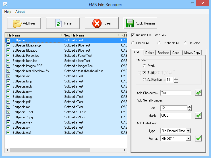The image size is (211, 158).
Task: Click the Add Files button label
Action: pos(29,23)
